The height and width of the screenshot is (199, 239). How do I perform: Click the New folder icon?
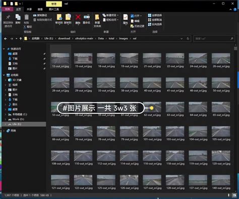click(97, 17)
